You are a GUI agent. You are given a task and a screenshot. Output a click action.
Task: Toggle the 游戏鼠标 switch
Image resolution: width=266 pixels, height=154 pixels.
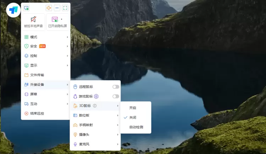click(x=116, y=96)
